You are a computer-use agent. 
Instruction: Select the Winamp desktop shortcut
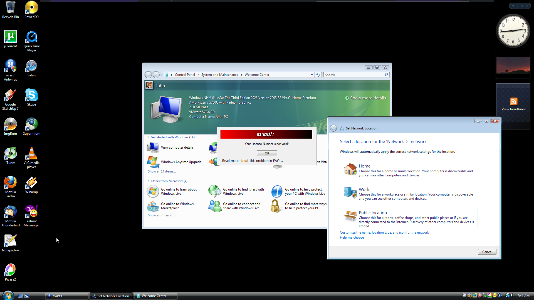pyautogui.click(x=31, y=185)
